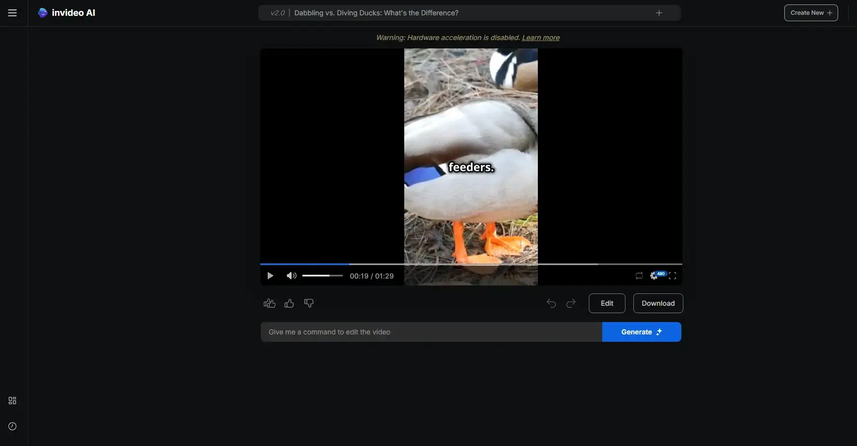Redo the last edit

click(x=571, y=303)
